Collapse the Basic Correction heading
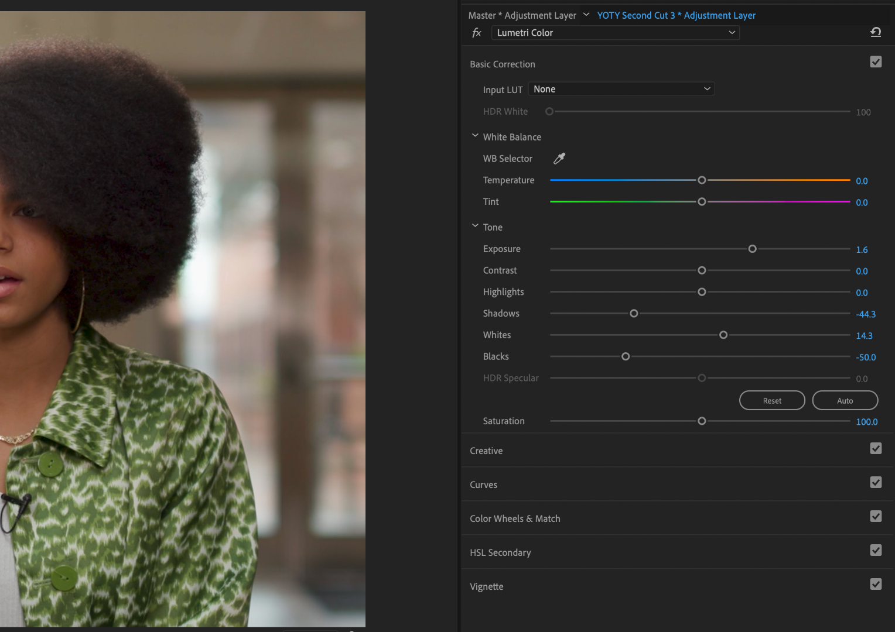This screenshot has width=895, height=632. coord(502,64)
